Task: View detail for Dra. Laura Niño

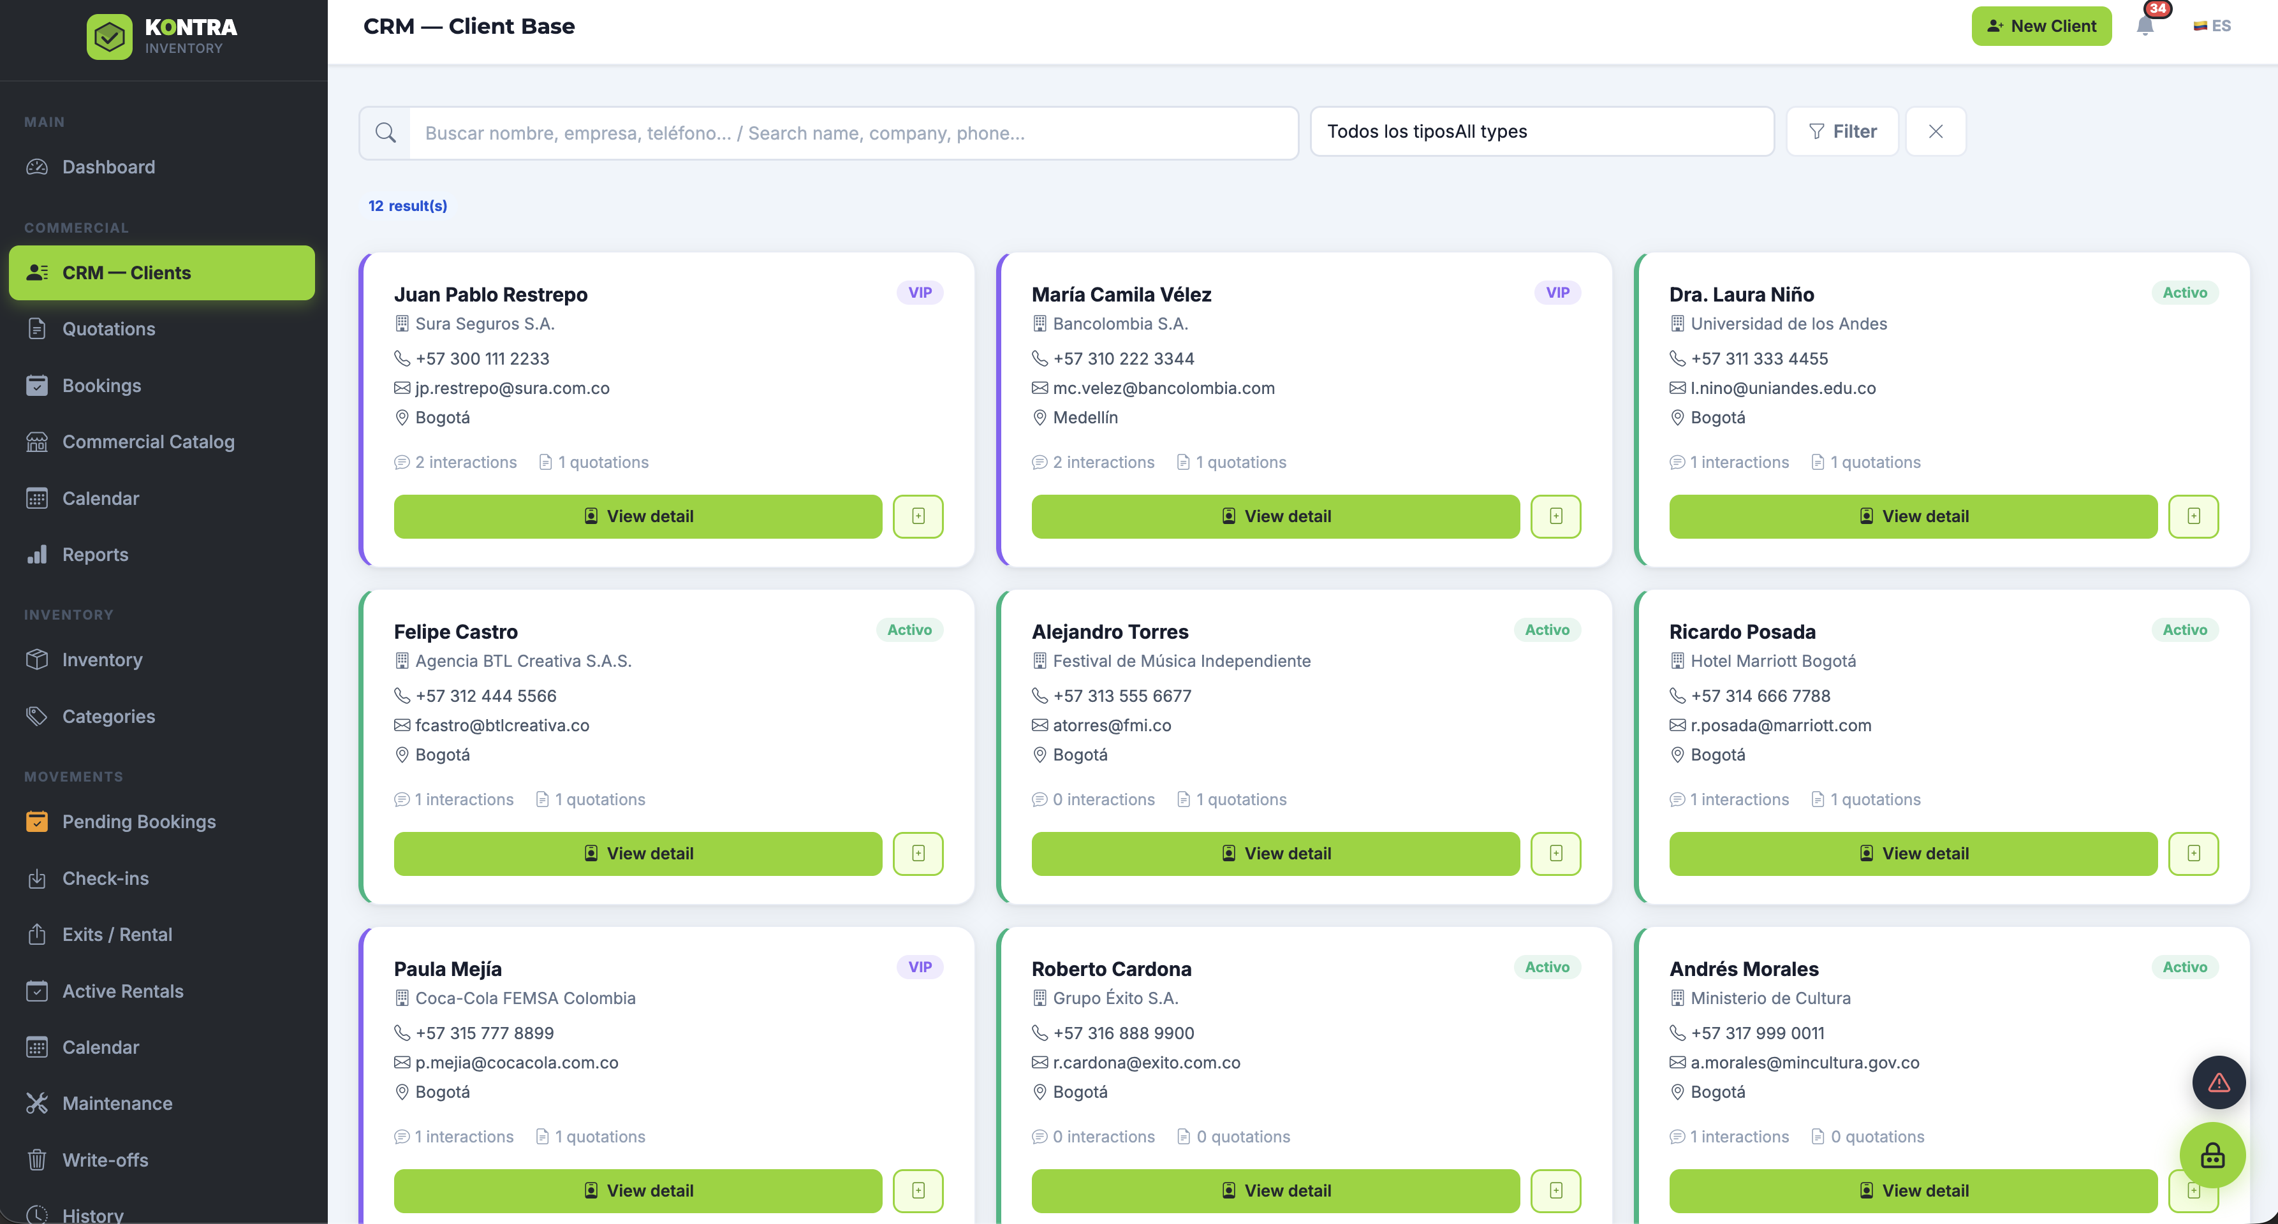Action: click(1913, 516)
